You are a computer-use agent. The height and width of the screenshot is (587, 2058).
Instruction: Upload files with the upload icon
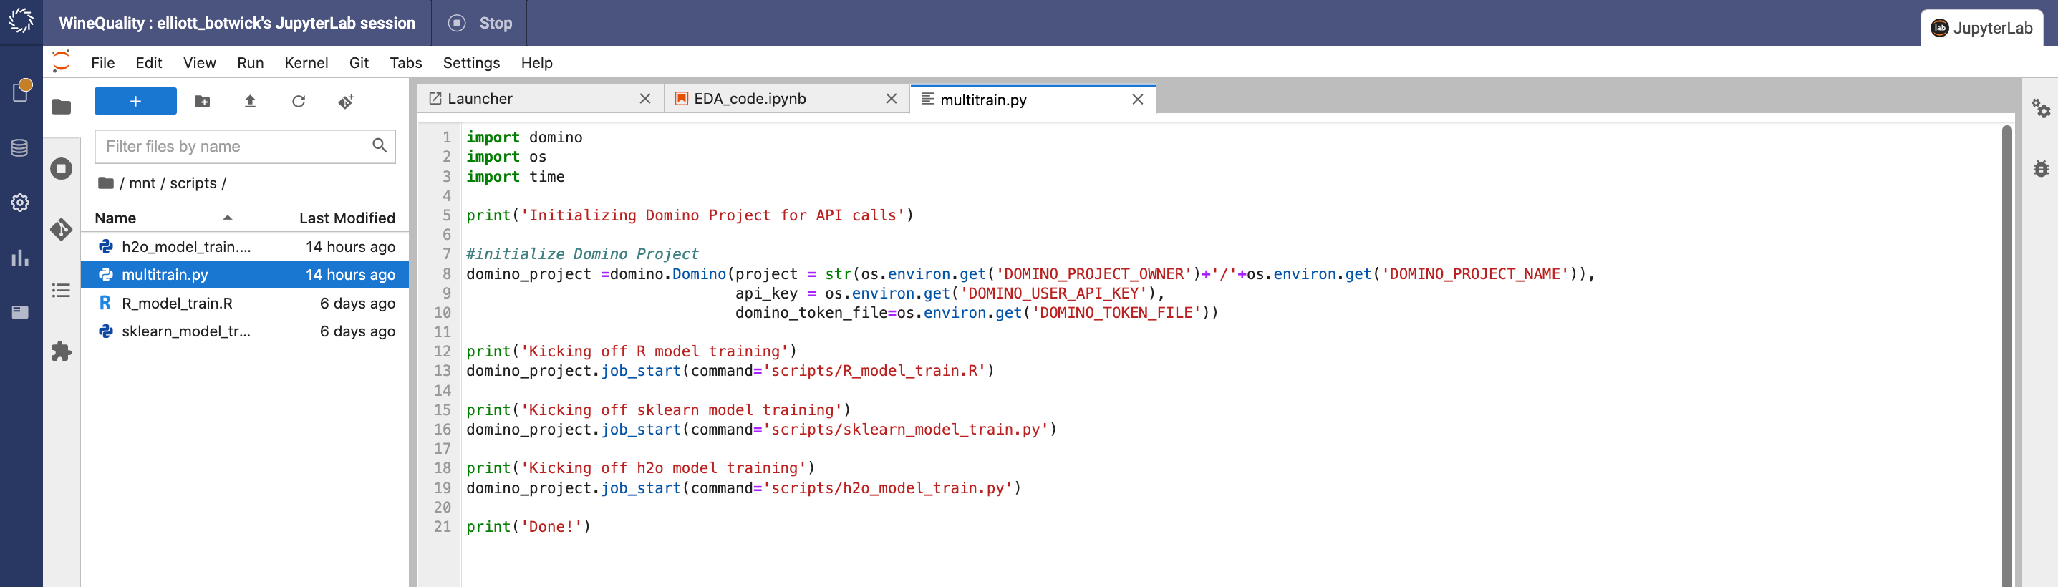click(x=250, y=102)
